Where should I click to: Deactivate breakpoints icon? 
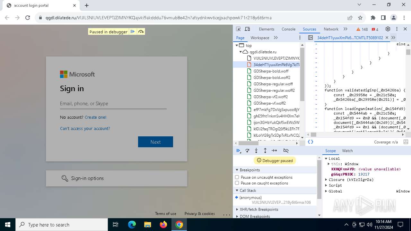click(286, 150)
